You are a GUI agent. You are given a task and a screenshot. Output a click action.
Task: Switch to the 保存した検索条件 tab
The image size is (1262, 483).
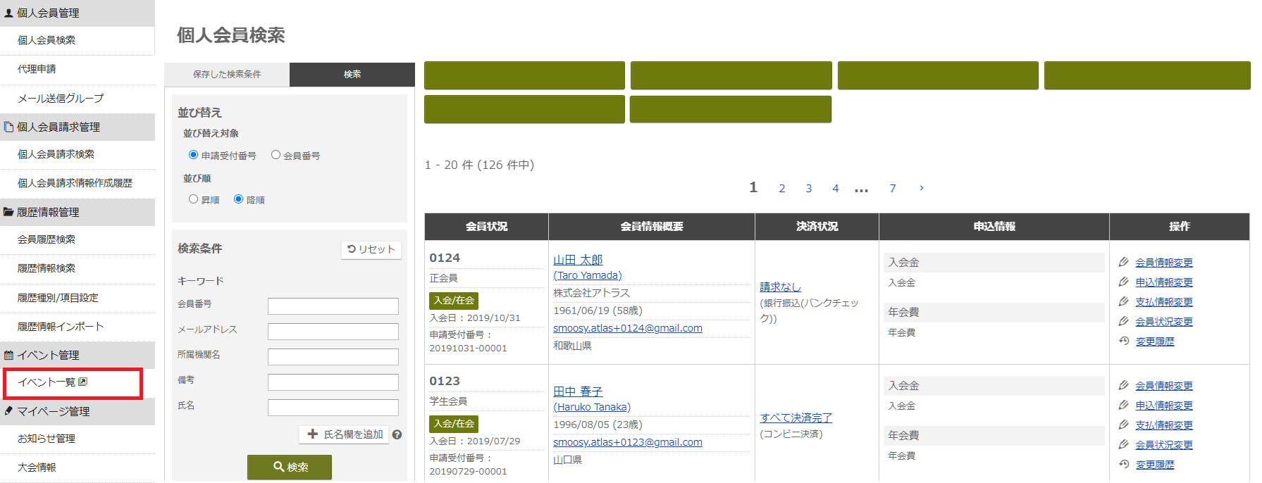tap(227, 75)
